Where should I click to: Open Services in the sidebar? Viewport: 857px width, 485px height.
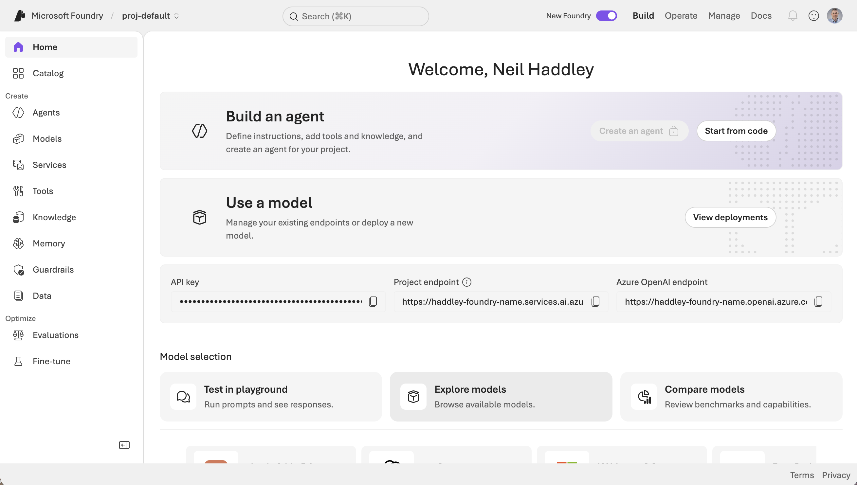71,165
